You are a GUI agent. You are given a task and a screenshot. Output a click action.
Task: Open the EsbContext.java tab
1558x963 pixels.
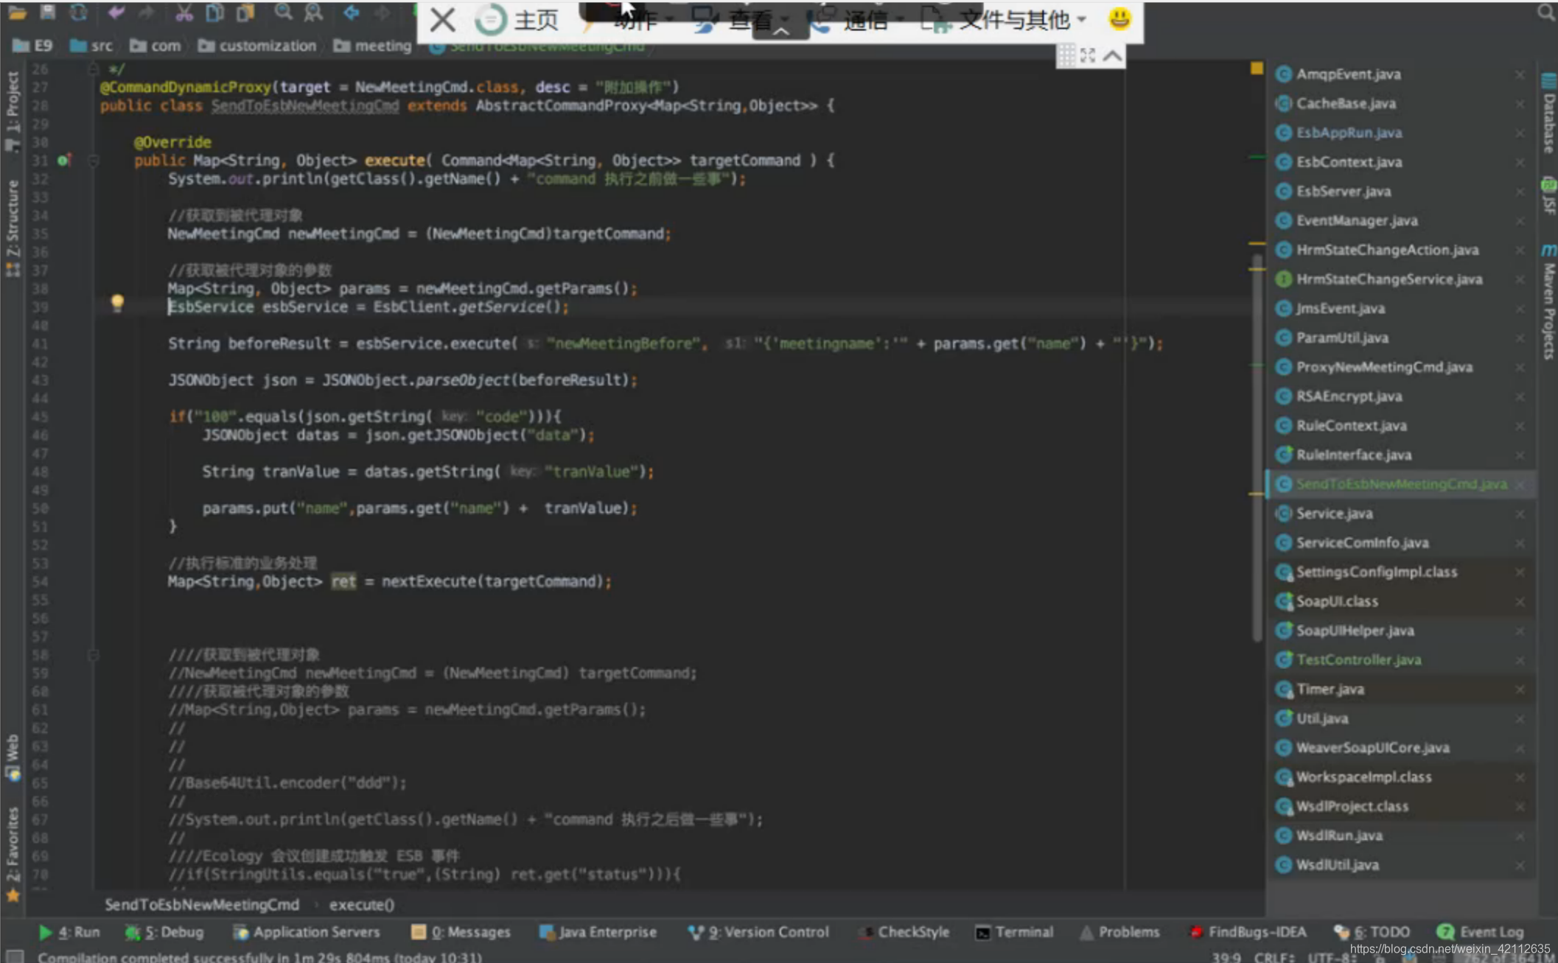pos(1349,162)
